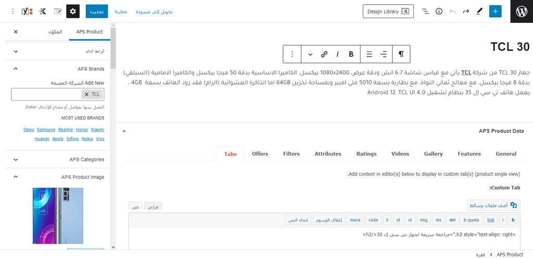Viewport: 533px width, 259px height.
Task: Click the undo arrow icon
Action: click(x=452, y=11)
